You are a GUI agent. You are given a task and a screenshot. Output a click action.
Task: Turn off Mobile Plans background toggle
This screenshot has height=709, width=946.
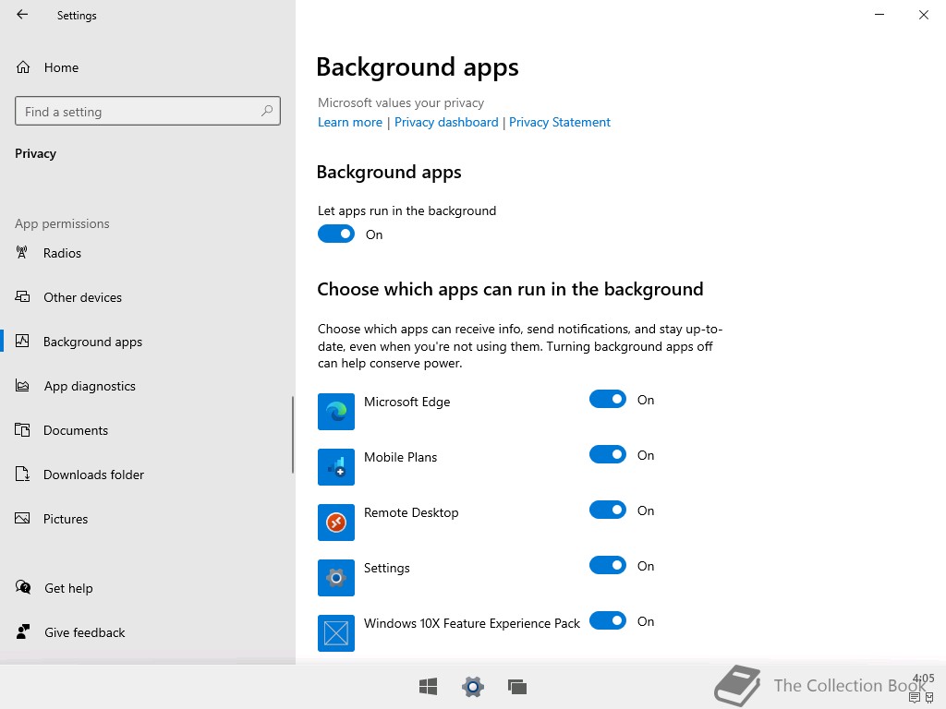coord(608,454)
